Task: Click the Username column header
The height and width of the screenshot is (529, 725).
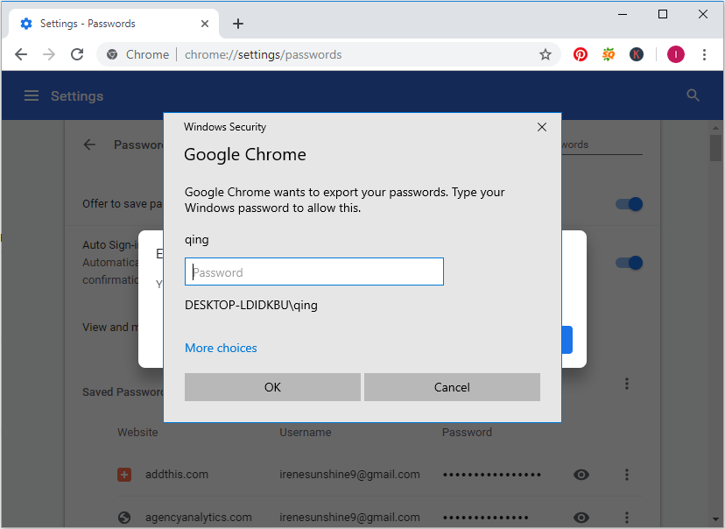Action: [306, 433]
